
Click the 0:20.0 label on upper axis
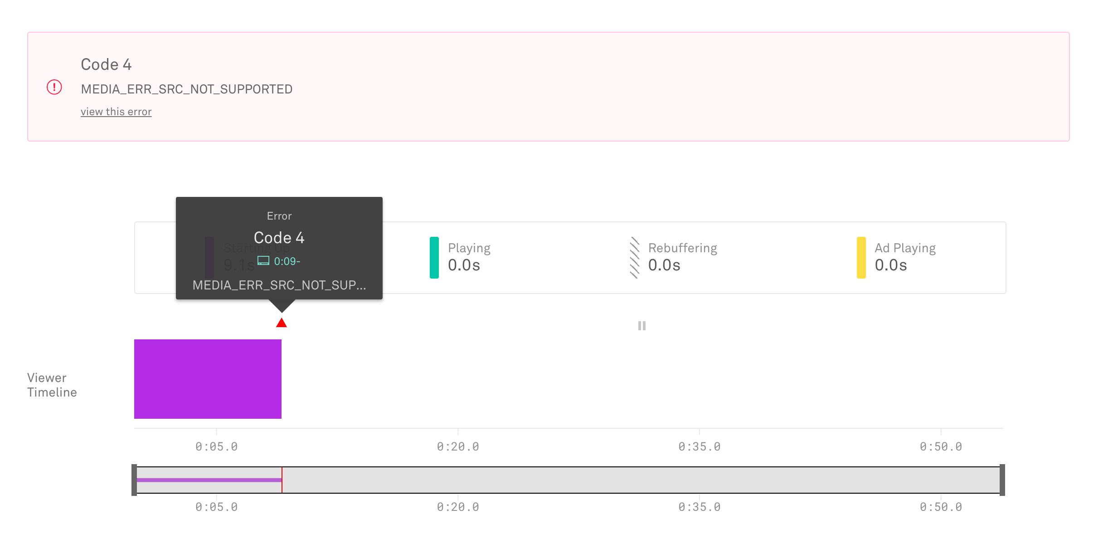click(458, 447)
